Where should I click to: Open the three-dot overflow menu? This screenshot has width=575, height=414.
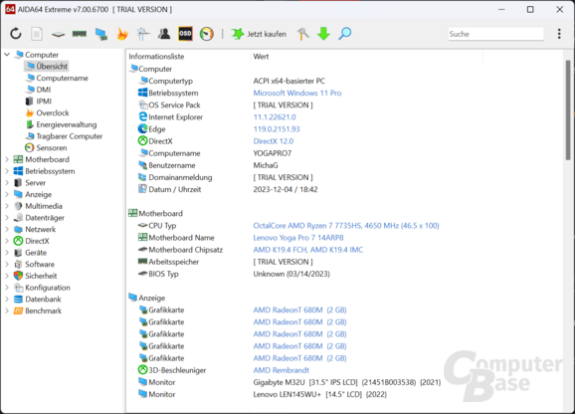[x=559, y=34]
